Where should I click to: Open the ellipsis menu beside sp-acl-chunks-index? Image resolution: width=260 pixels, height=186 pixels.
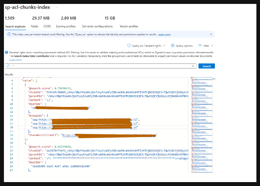(57, 7)
